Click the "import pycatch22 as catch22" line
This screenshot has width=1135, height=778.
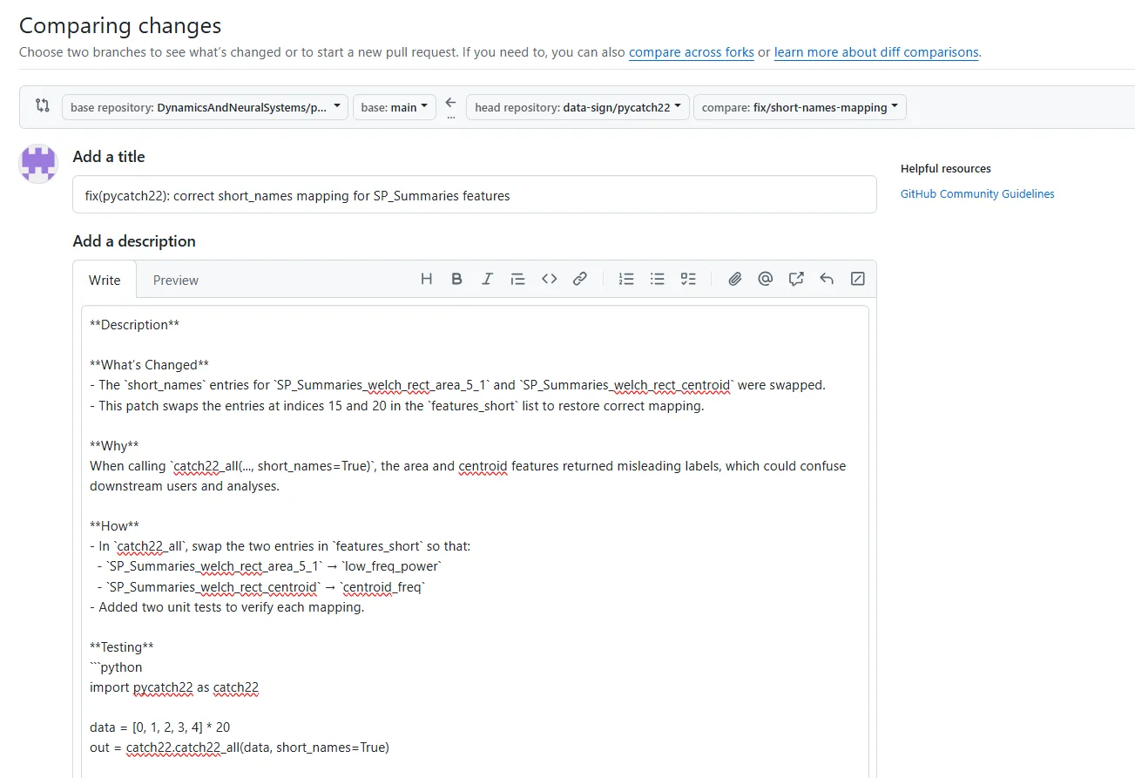pyautogui.click(x=174, y=687)
